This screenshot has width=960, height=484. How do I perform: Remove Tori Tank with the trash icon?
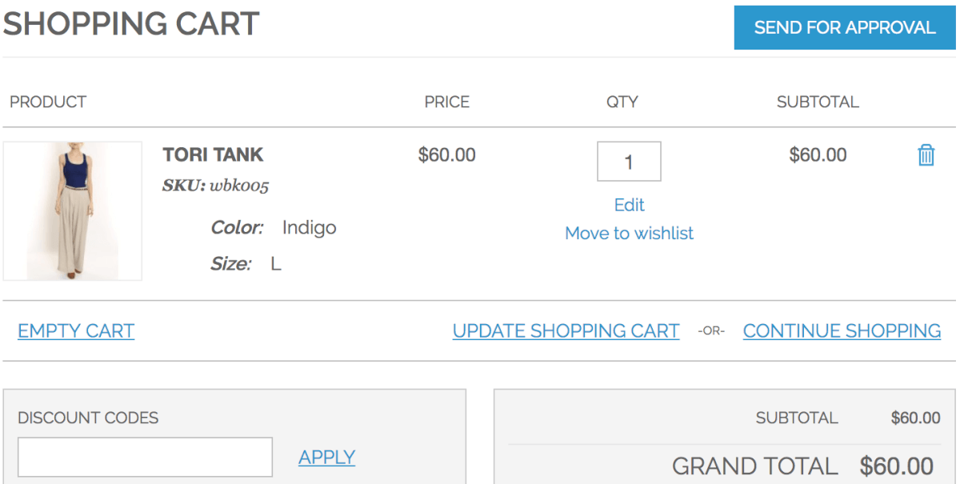pyautogui.click(x=926, y=155)
